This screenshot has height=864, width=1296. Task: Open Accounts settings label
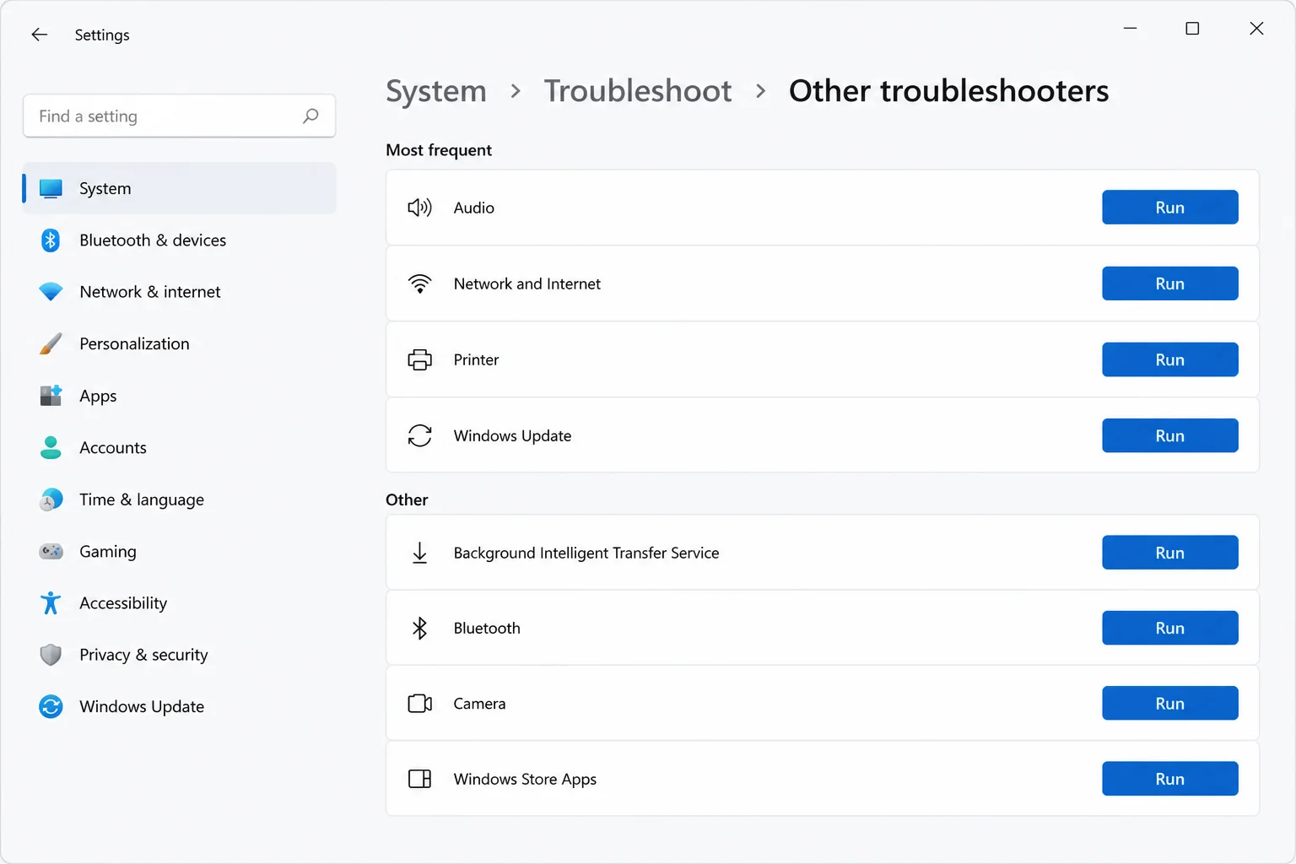[113, 447]
